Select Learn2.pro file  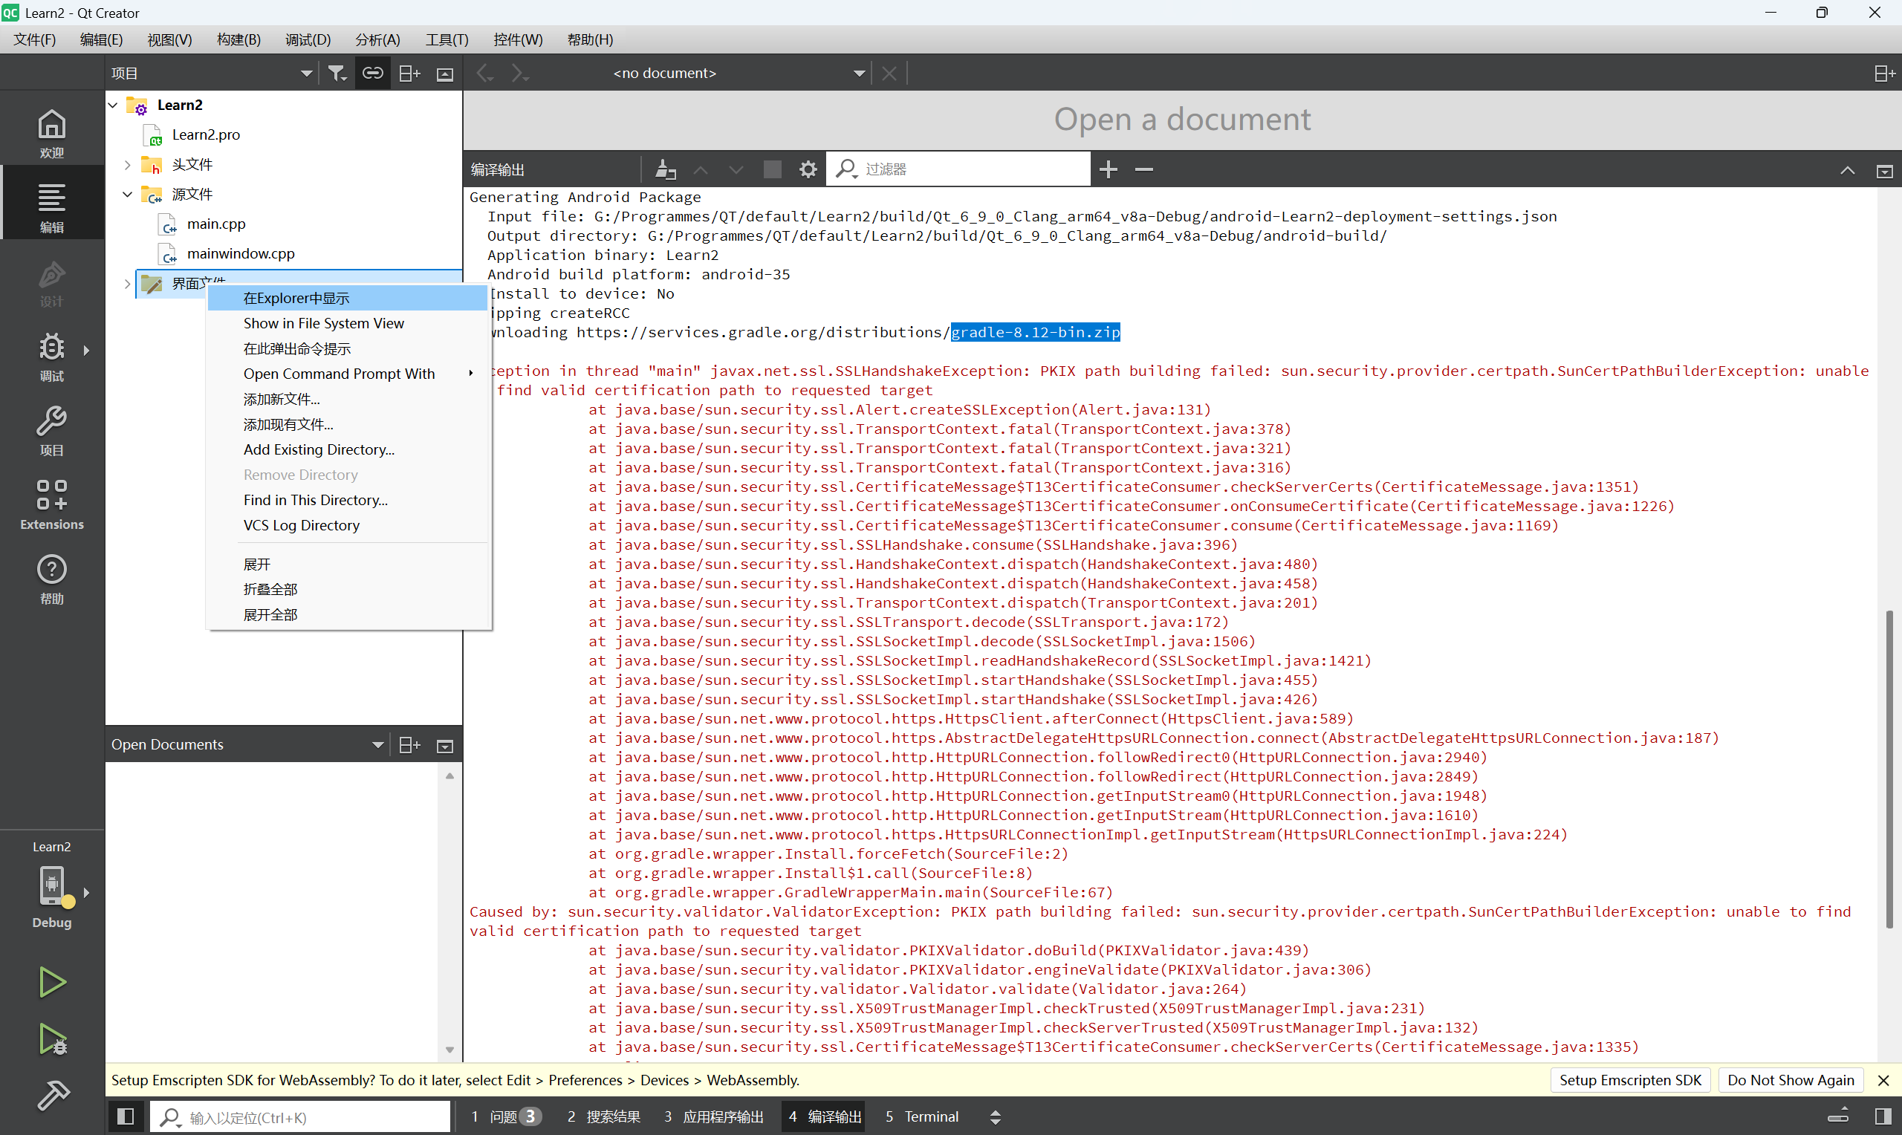(x=205, y=134)
